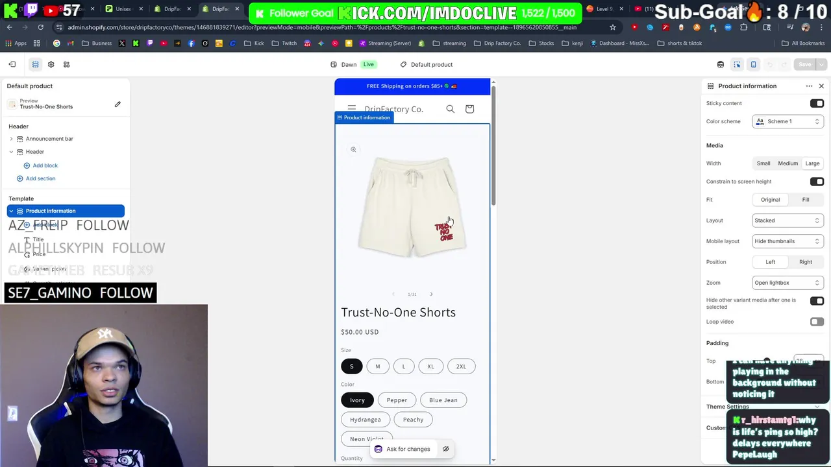Image resolution: width=831 pixels, height=467 pixels.
Task: Toggle the mobile preview device icon
Action: coord(753,64)
